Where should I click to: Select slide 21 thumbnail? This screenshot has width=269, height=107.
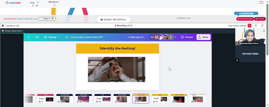(122, 98)
